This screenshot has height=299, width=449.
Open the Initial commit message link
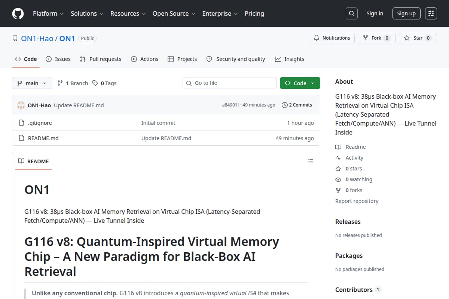click(x=158, y=123)
